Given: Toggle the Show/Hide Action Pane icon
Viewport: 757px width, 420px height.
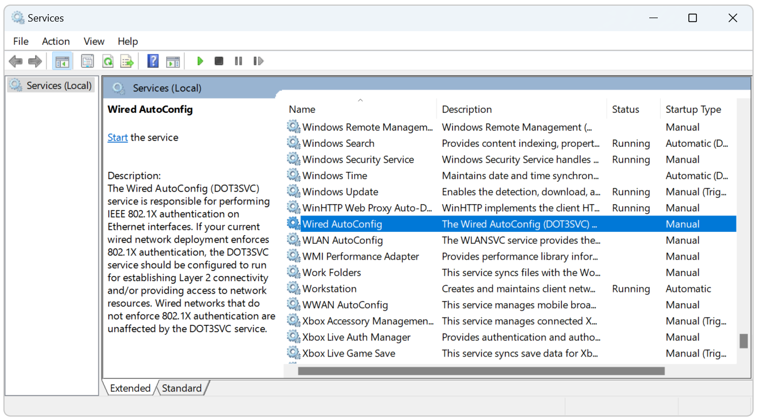Looking at the screenshot, I should (173, 61).
